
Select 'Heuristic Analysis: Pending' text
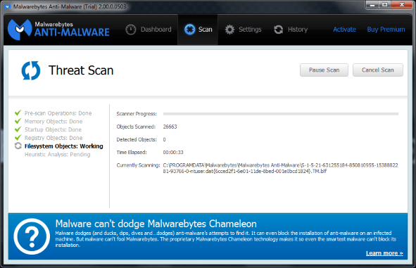[x=57, y=154]
